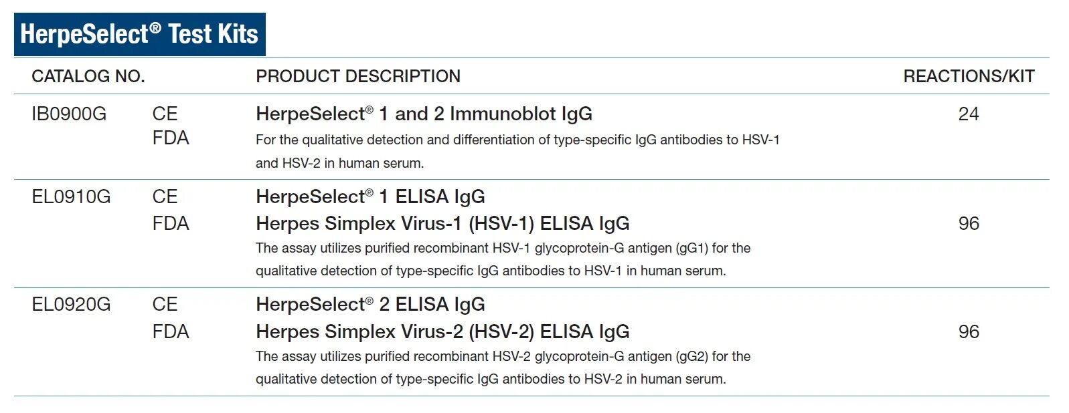
Task: Click Herpes Simplex Virus-1 (HSV-1) ELISA IgG subtitle
Action: 442,224
